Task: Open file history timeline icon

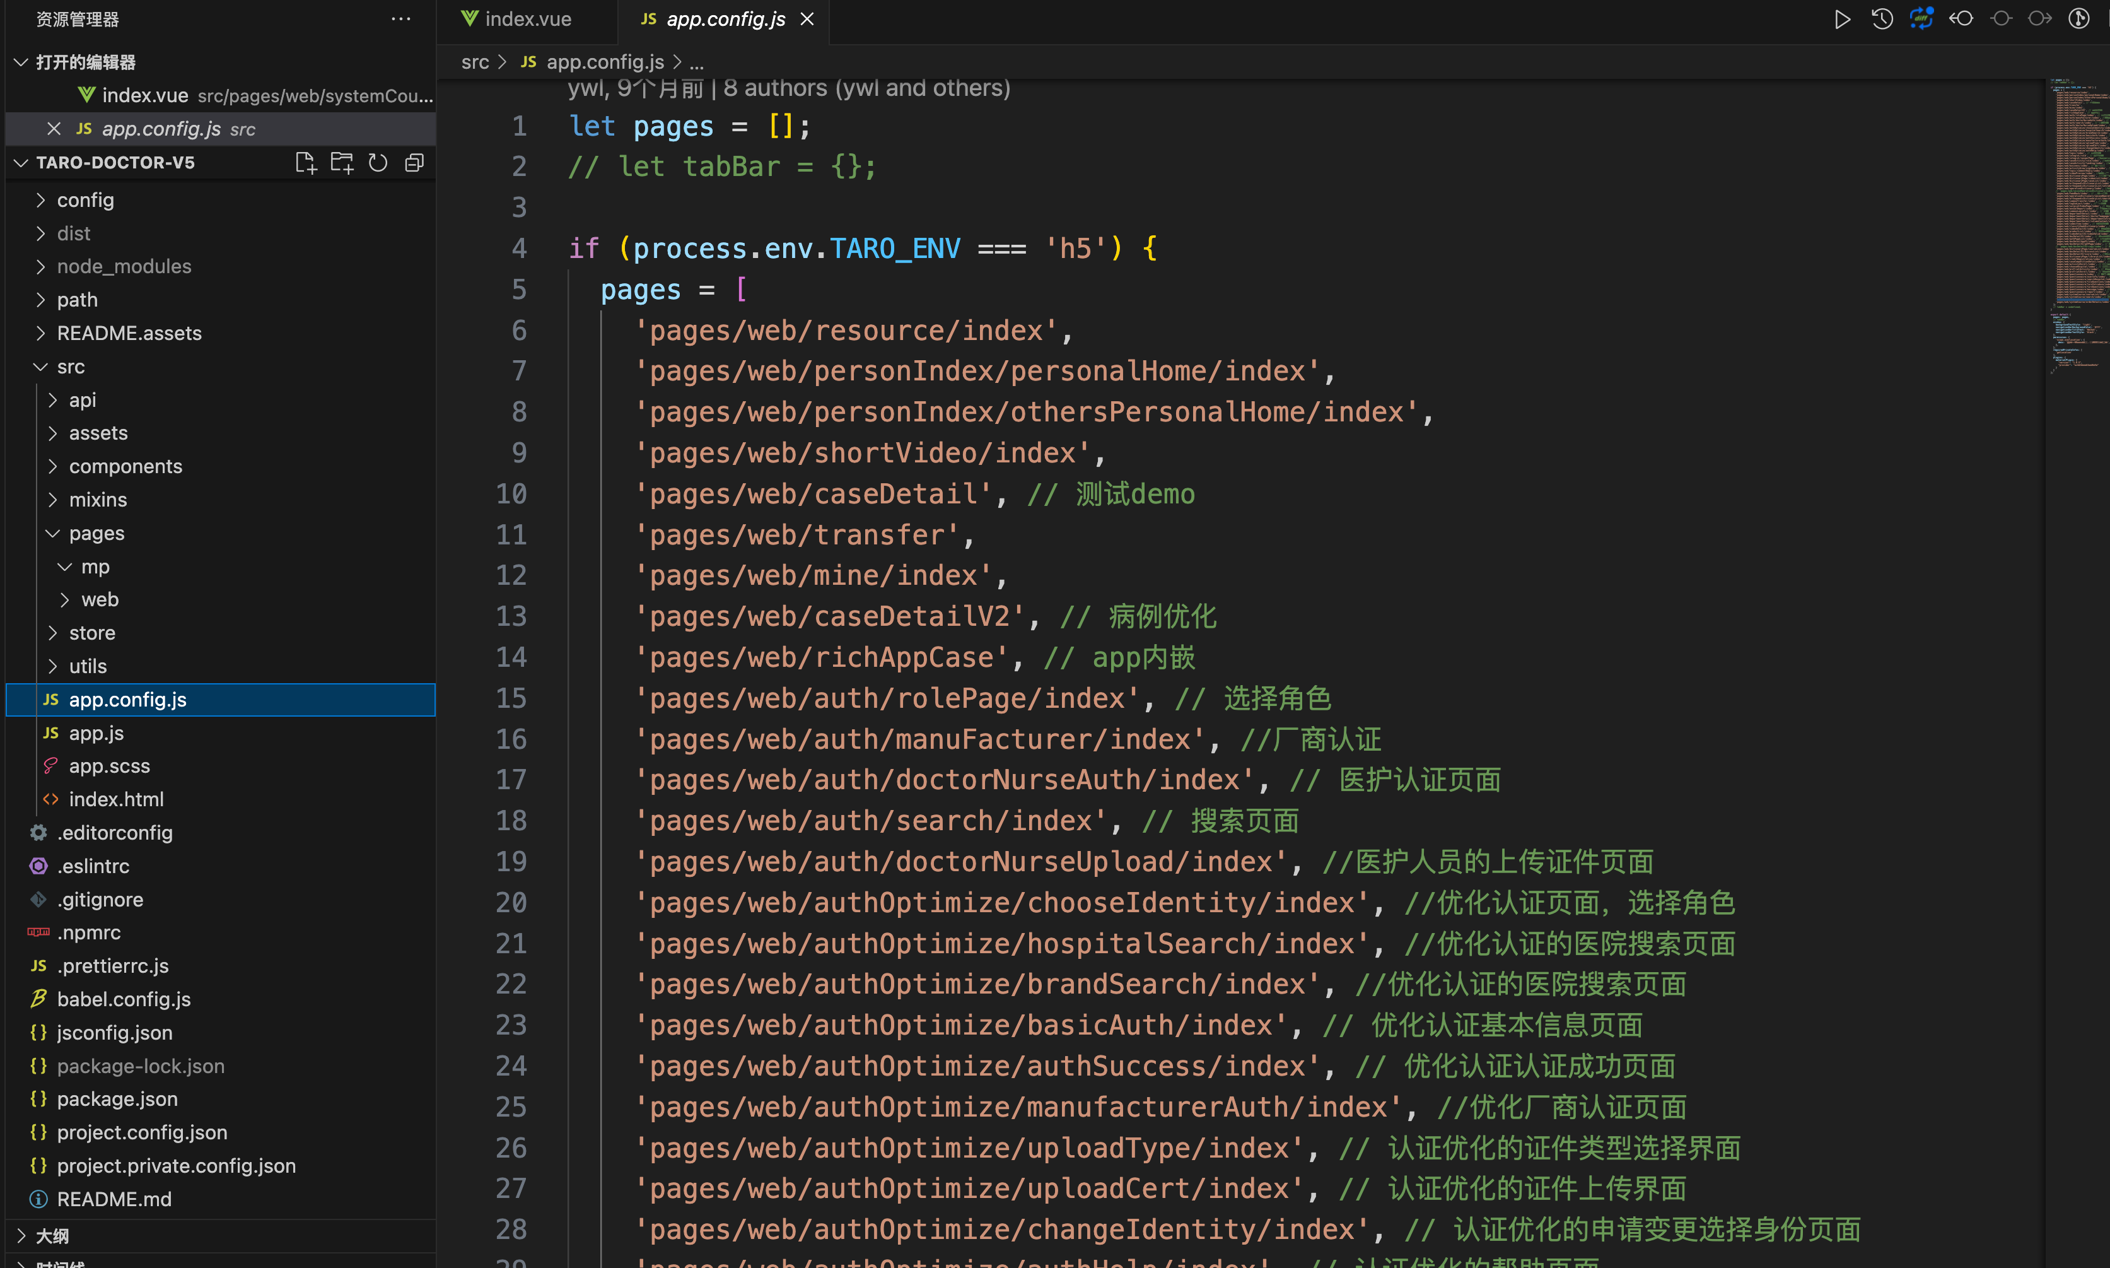Action: click(1881, 19)
